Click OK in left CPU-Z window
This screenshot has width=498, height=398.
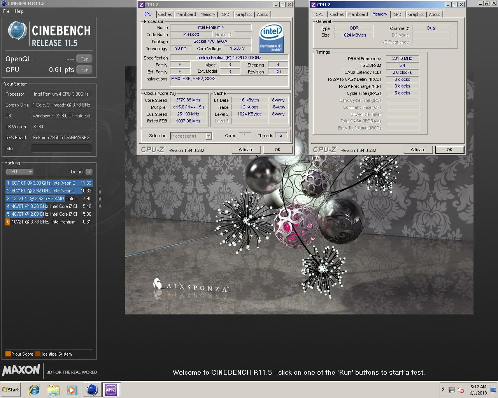tap(277, 150)
